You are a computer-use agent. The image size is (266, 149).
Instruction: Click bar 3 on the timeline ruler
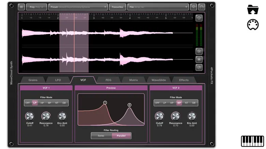94,18
